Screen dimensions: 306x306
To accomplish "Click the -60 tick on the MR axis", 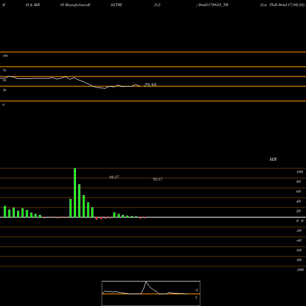I will (299, 250).
